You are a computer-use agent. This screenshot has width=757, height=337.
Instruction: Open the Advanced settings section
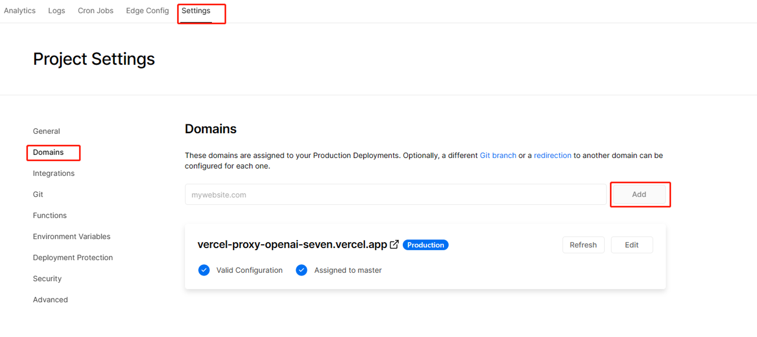50,300
